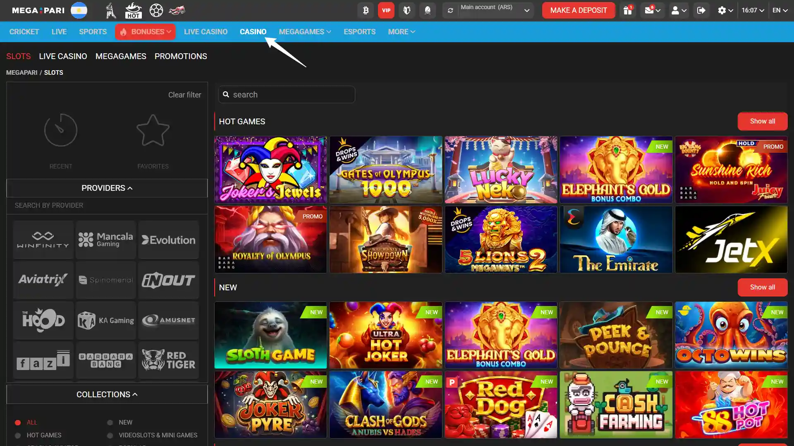Filter by Mancala Gaming provider
The width and height of the screenshot is (794, 446).
[x=106, y=240]
